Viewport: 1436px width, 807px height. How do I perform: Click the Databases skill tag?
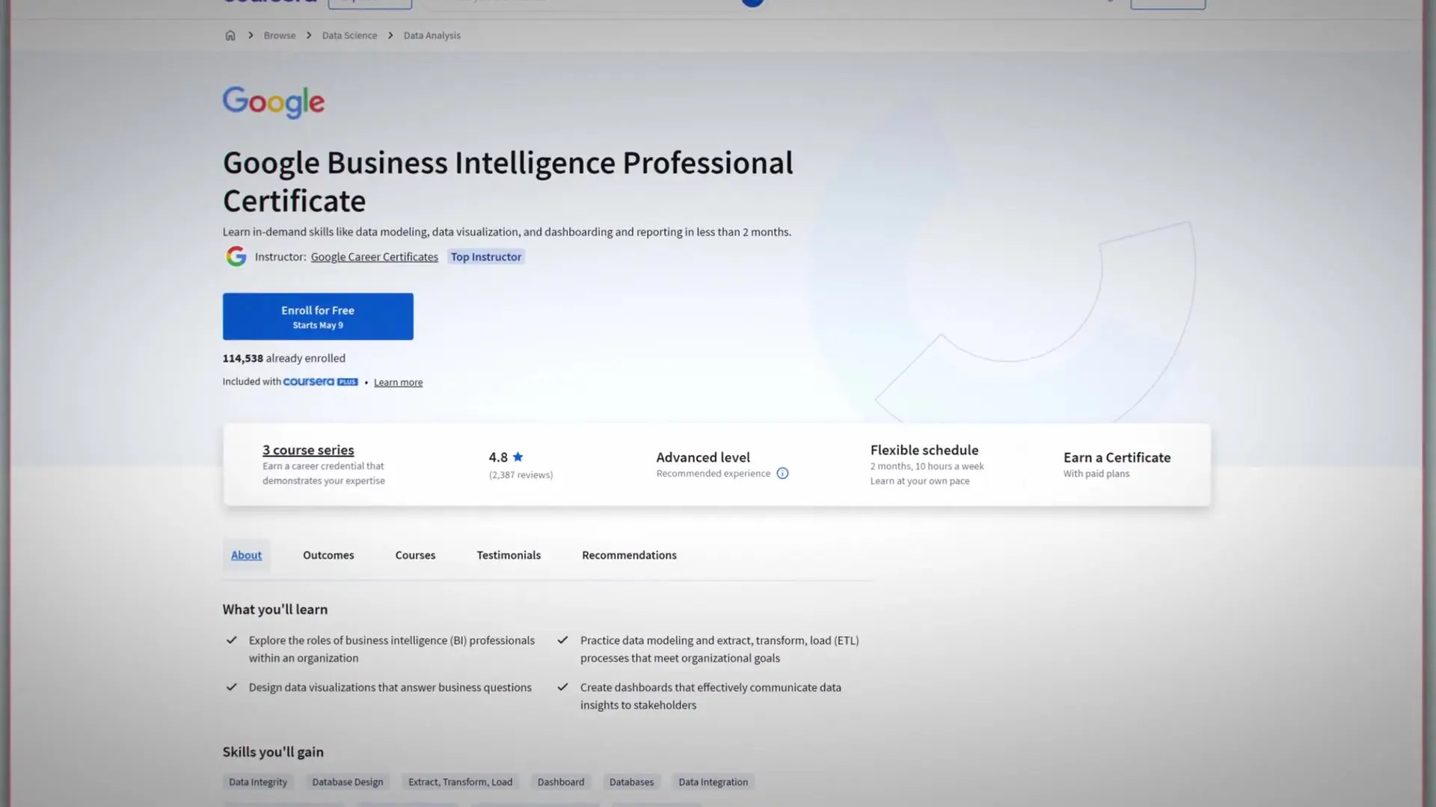pyautogui.click(x=631, y=782)
